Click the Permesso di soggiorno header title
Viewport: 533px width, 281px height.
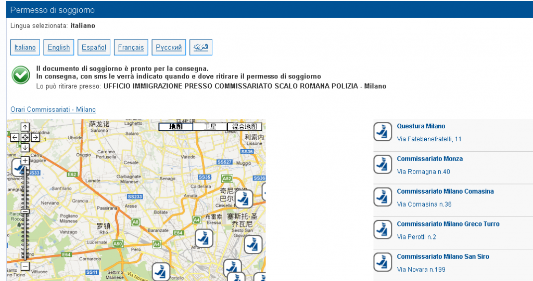coord(53,10)
